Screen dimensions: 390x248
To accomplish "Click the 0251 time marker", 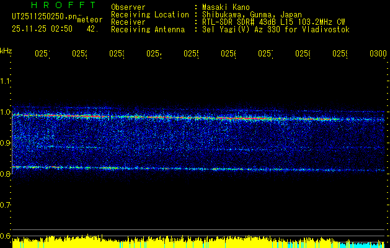I will [x=42, y=53].
